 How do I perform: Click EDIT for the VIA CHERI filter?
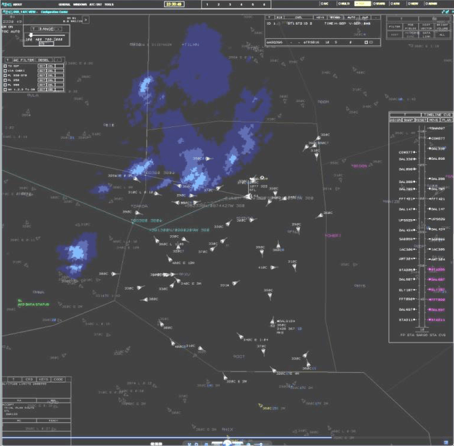tap(42, 71)
